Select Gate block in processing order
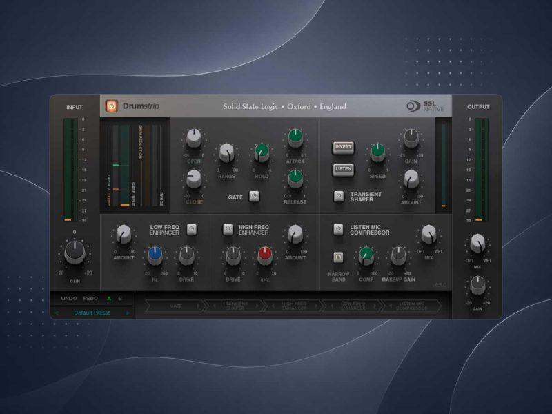 coord(176,306)
